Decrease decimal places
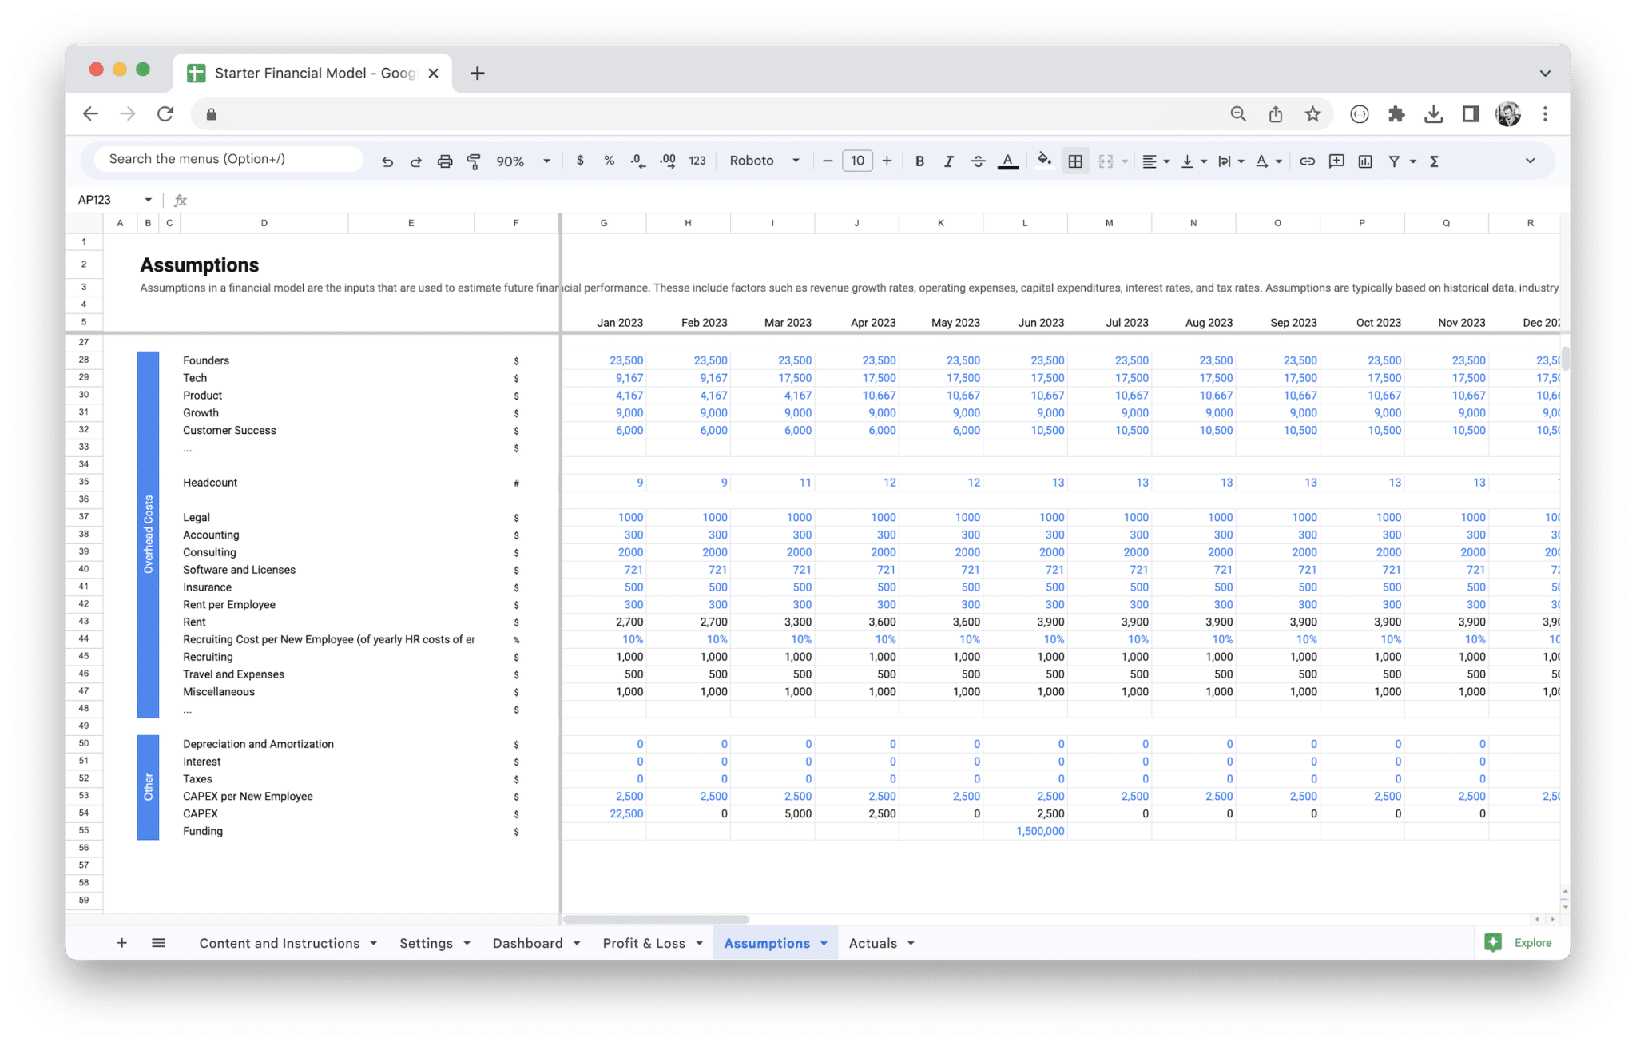1636x1046 pixels. 637,161
